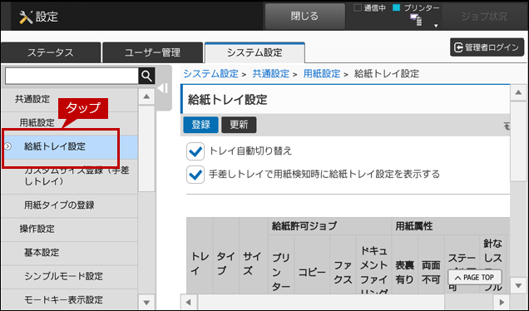Screen dimensions: 529x311
Task: Click the small icon right of 更新 bar
Action: coord(507,126)
